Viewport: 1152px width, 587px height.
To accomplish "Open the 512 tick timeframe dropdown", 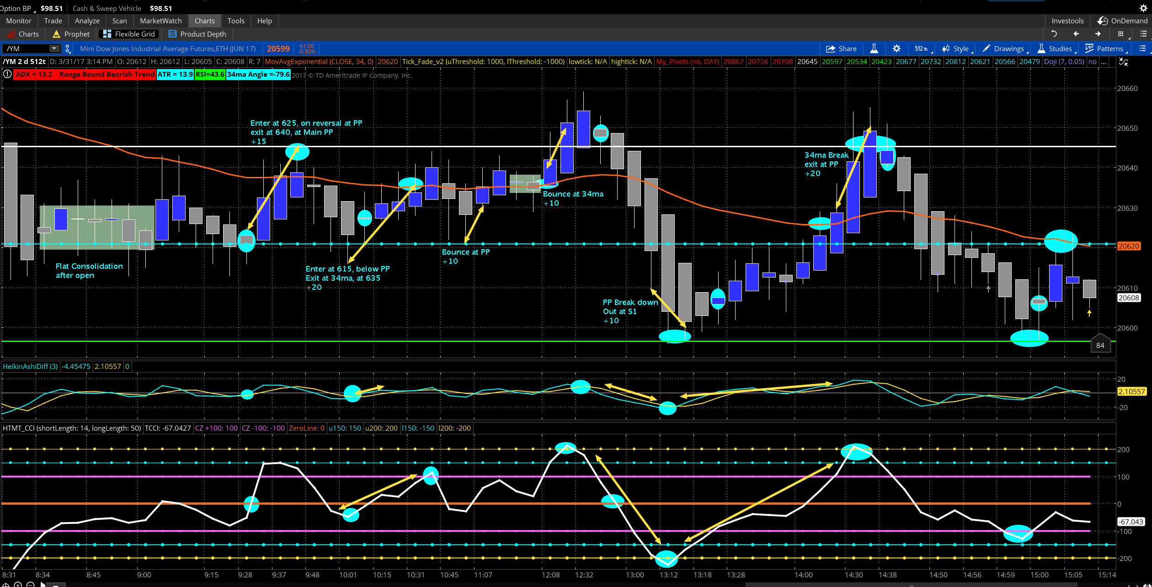I will pos(921,48).
